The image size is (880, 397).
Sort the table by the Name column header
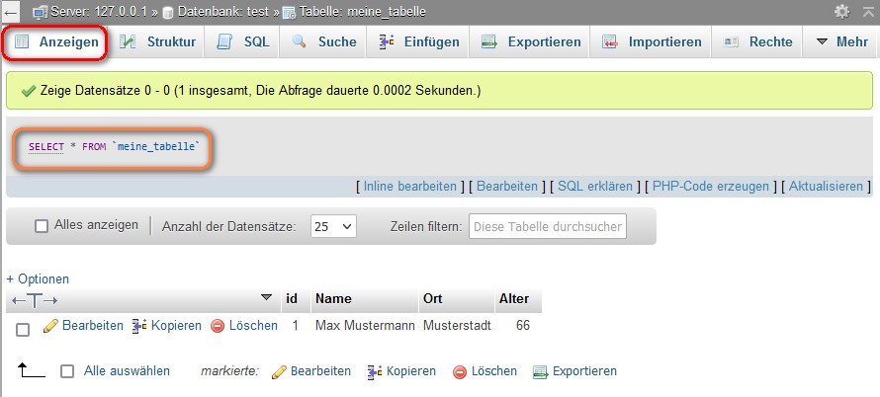(x=333, y=299)
